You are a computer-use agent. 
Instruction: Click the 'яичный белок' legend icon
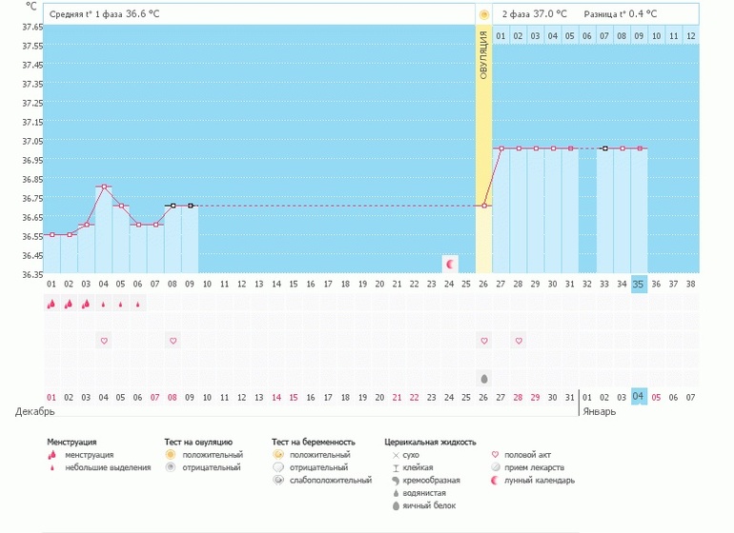click(396, 506)
